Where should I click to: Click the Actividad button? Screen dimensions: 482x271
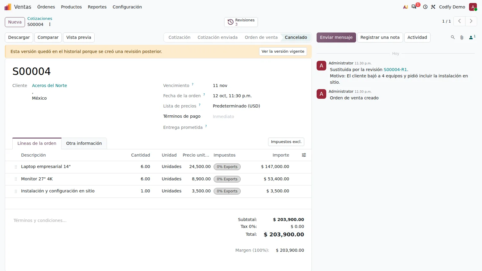pyautogui.click(x=417, y=37)
